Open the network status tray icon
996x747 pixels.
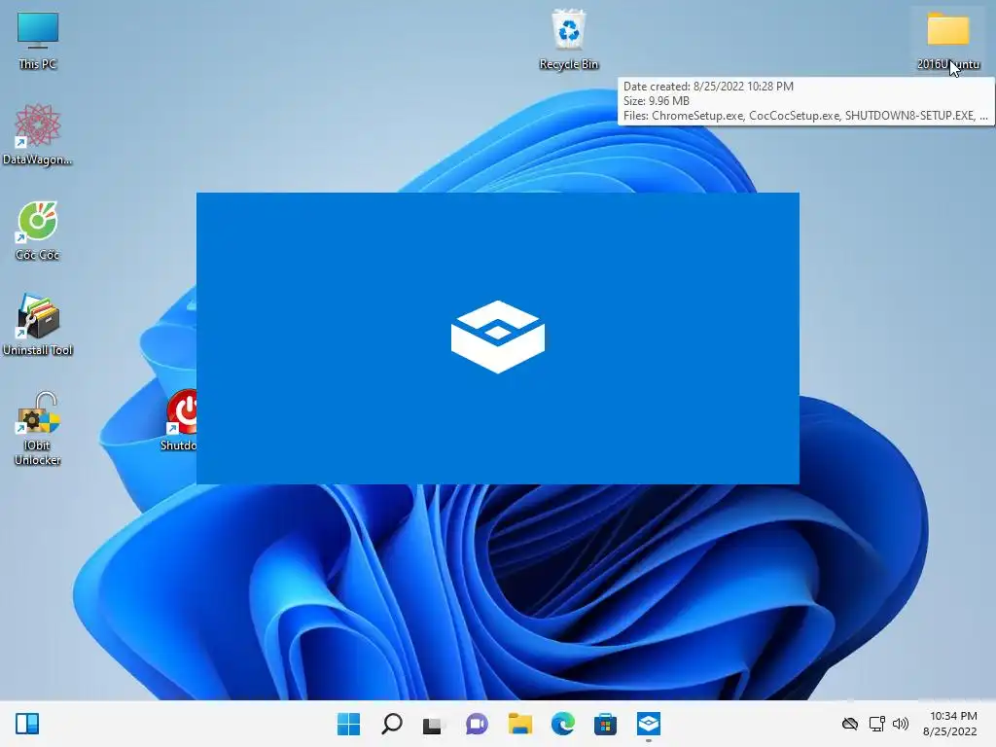point(877,724)
